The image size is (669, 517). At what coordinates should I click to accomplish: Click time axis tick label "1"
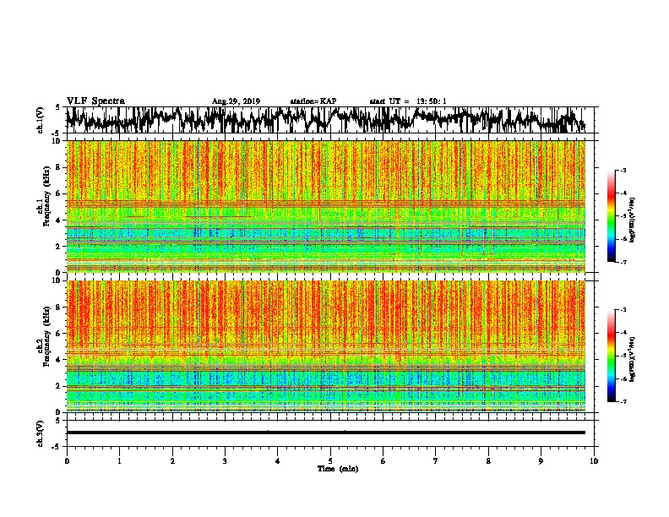tap(119, 461)
